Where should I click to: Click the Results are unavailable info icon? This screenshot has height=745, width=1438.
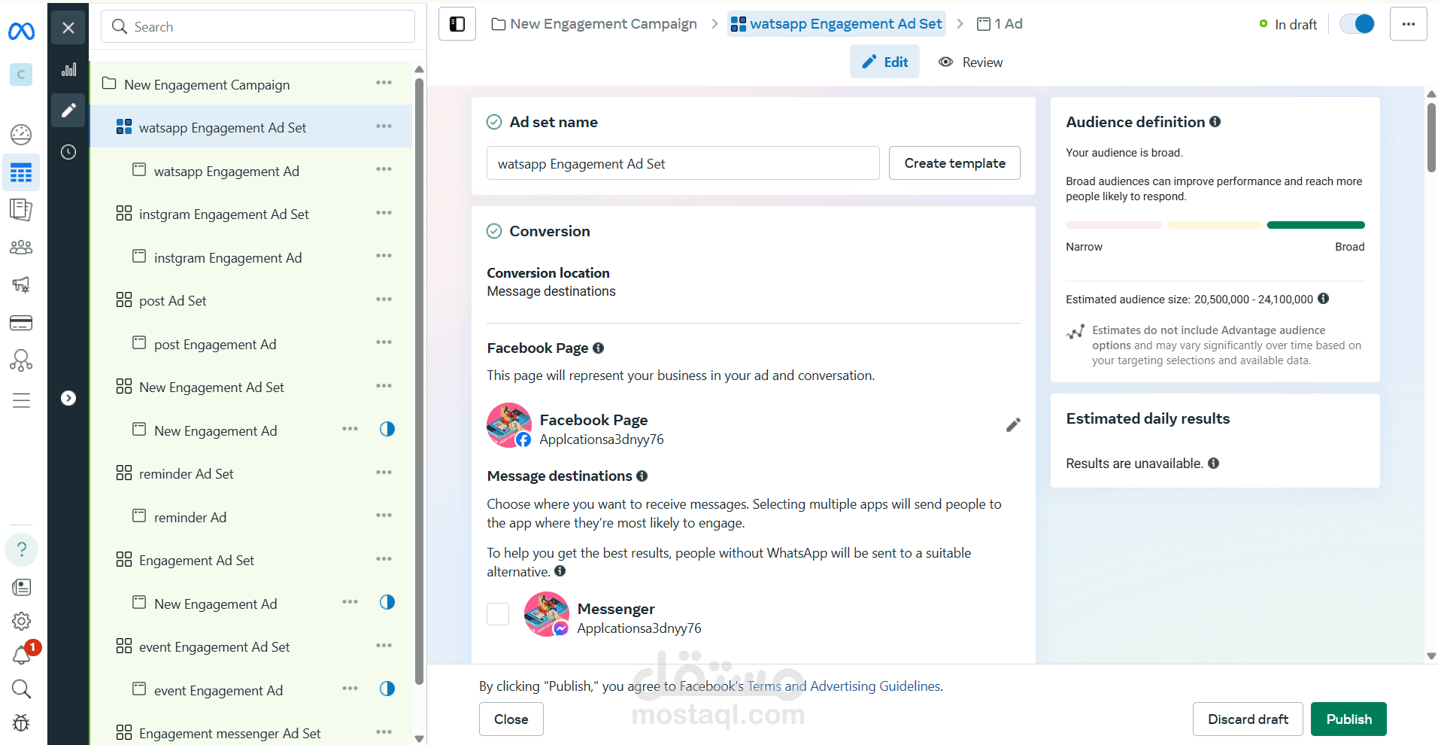point(1214,464)
